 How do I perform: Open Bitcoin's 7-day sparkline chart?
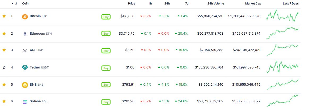click(282, 16)
